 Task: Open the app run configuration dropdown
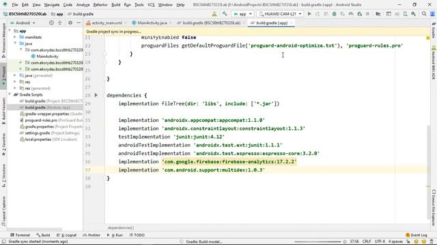(243, 14)
